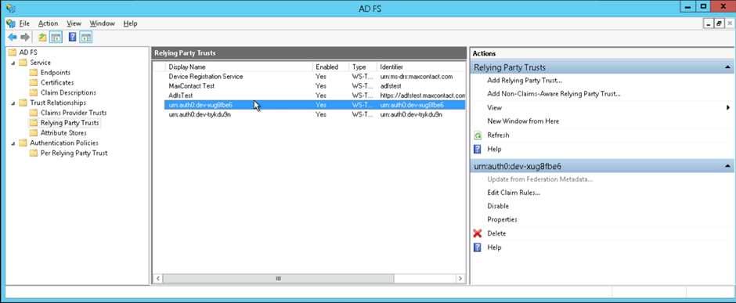Click New Window from Here action
Viewport: 736px width, 303px height.
pos(523,121)
